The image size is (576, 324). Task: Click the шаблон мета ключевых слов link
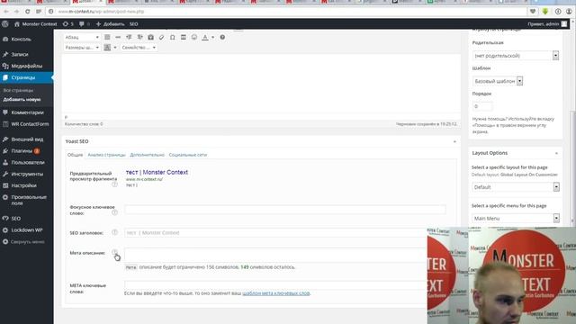276,293
